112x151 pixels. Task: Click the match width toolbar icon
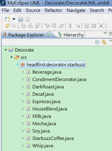click(87, 26)
